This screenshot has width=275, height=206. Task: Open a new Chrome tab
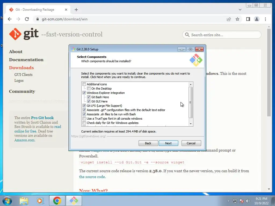point(76,10)
